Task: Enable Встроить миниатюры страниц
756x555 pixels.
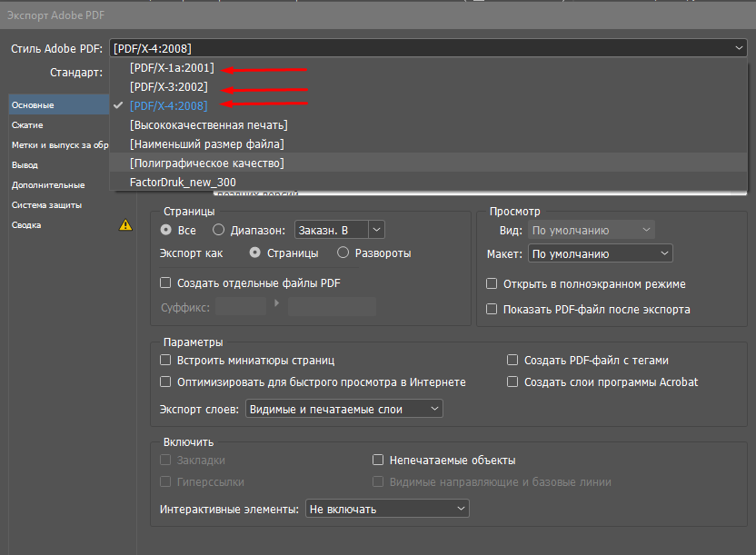Action: click(165, 360)
